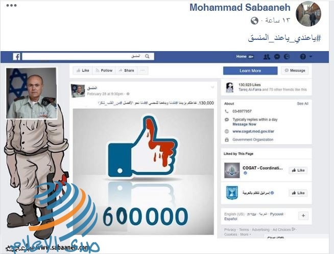The image size is (334, 254).
Task: Open the Messenger icon in top bar
Action: (277, 57)
